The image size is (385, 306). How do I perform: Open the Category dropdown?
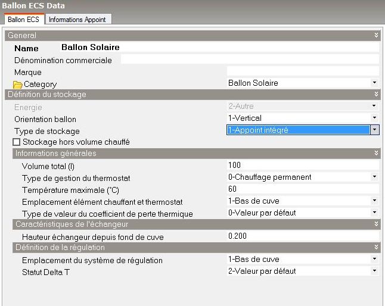coord(374,83)
